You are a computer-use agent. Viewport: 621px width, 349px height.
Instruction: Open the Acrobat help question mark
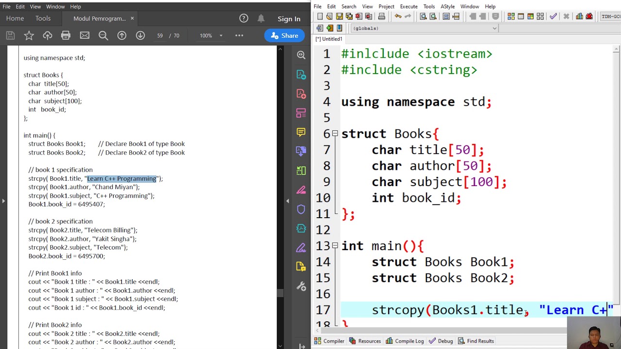(x=244, y=18)
